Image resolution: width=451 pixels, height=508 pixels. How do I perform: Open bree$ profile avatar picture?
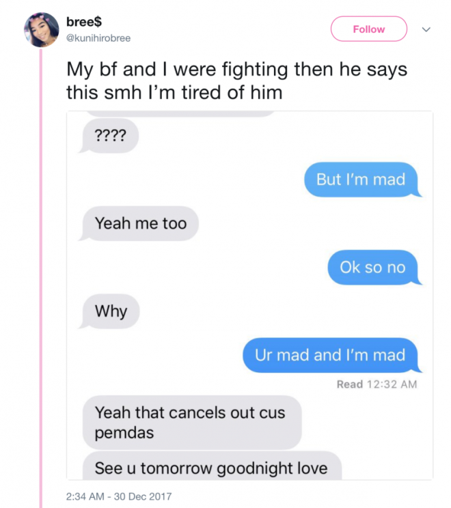[x=42, y=30]
